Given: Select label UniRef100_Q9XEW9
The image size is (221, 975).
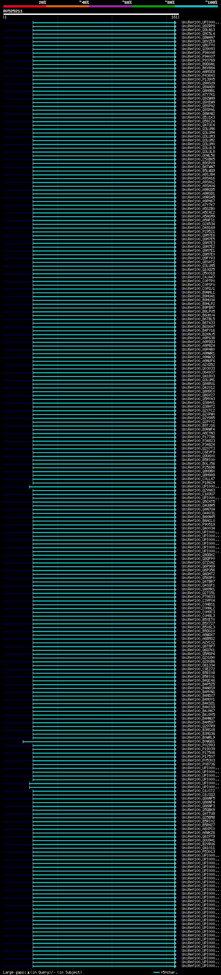Looking at the screenshot, I should tap(198, 102).
